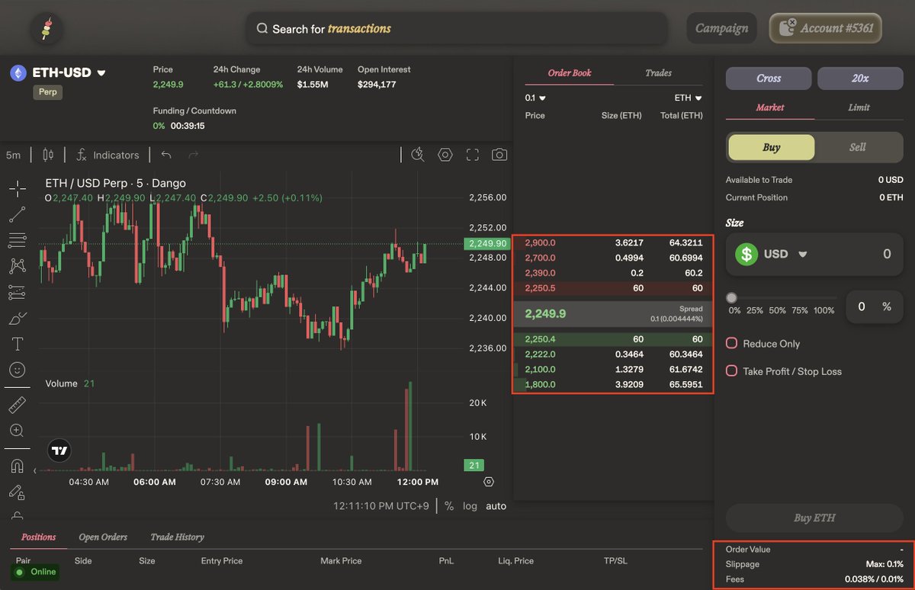915x590 pixels.
Task: Toggle the magnet snap mode
Action: [x=17, y=466]
